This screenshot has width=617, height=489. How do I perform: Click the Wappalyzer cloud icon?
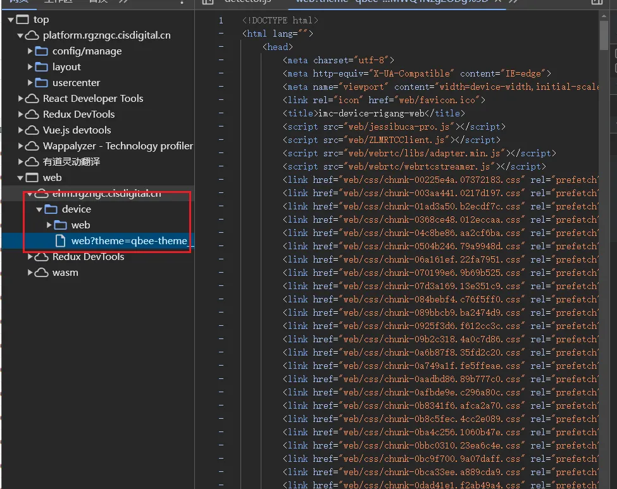click(x=32, y=146)
